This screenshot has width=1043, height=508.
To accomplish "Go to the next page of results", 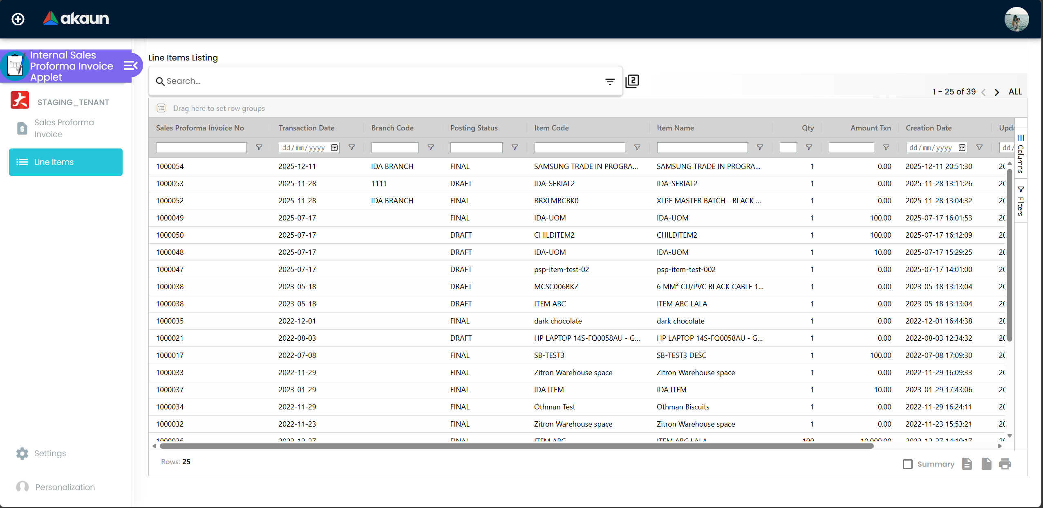I will pyautogui.click(x=996, y=92).
